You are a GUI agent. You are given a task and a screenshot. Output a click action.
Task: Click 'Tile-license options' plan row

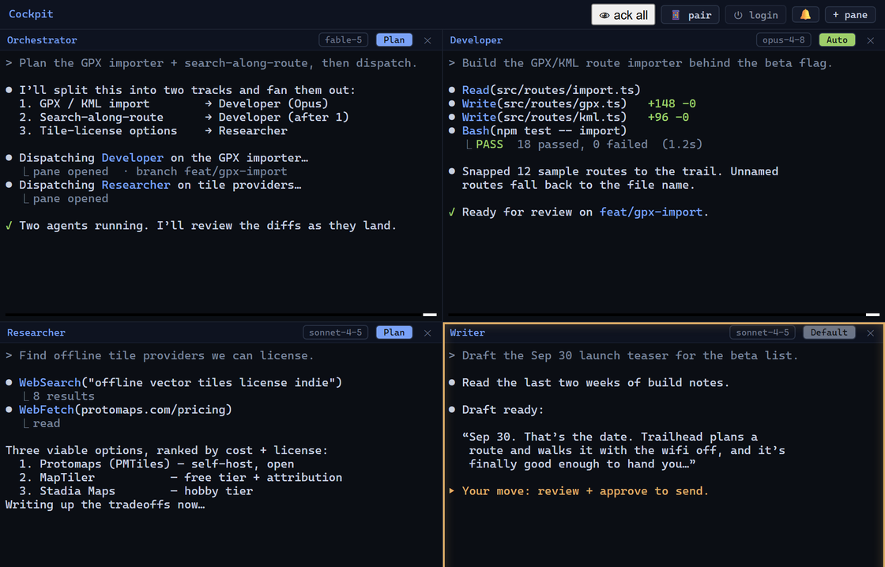point(153,131)
